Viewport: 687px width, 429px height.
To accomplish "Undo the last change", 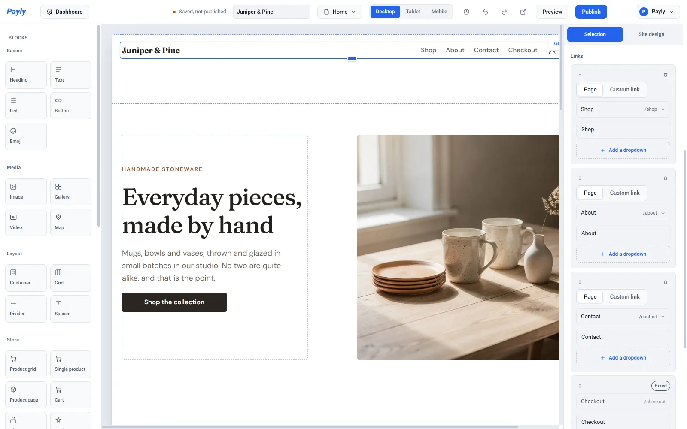I will (485, 12).
